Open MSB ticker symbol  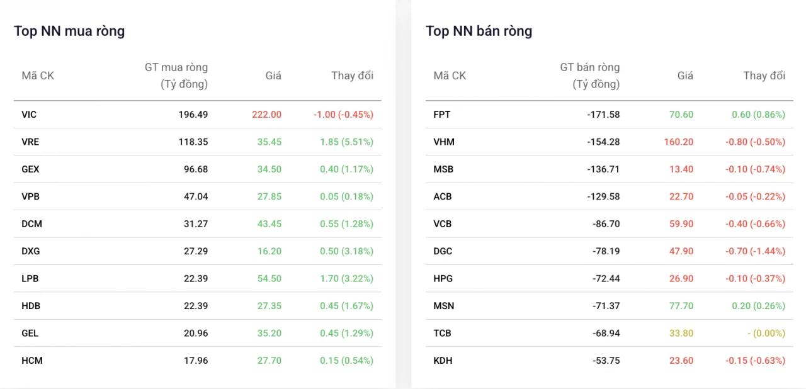pos(443,169)
